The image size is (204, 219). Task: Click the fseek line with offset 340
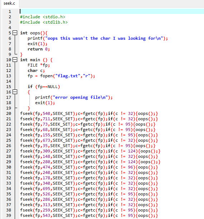(89, 183)
